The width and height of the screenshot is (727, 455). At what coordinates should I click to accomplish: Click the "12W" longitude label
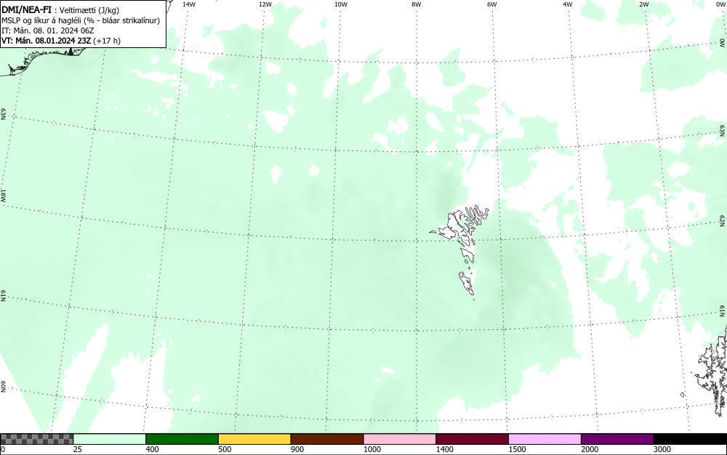[265, 4]
